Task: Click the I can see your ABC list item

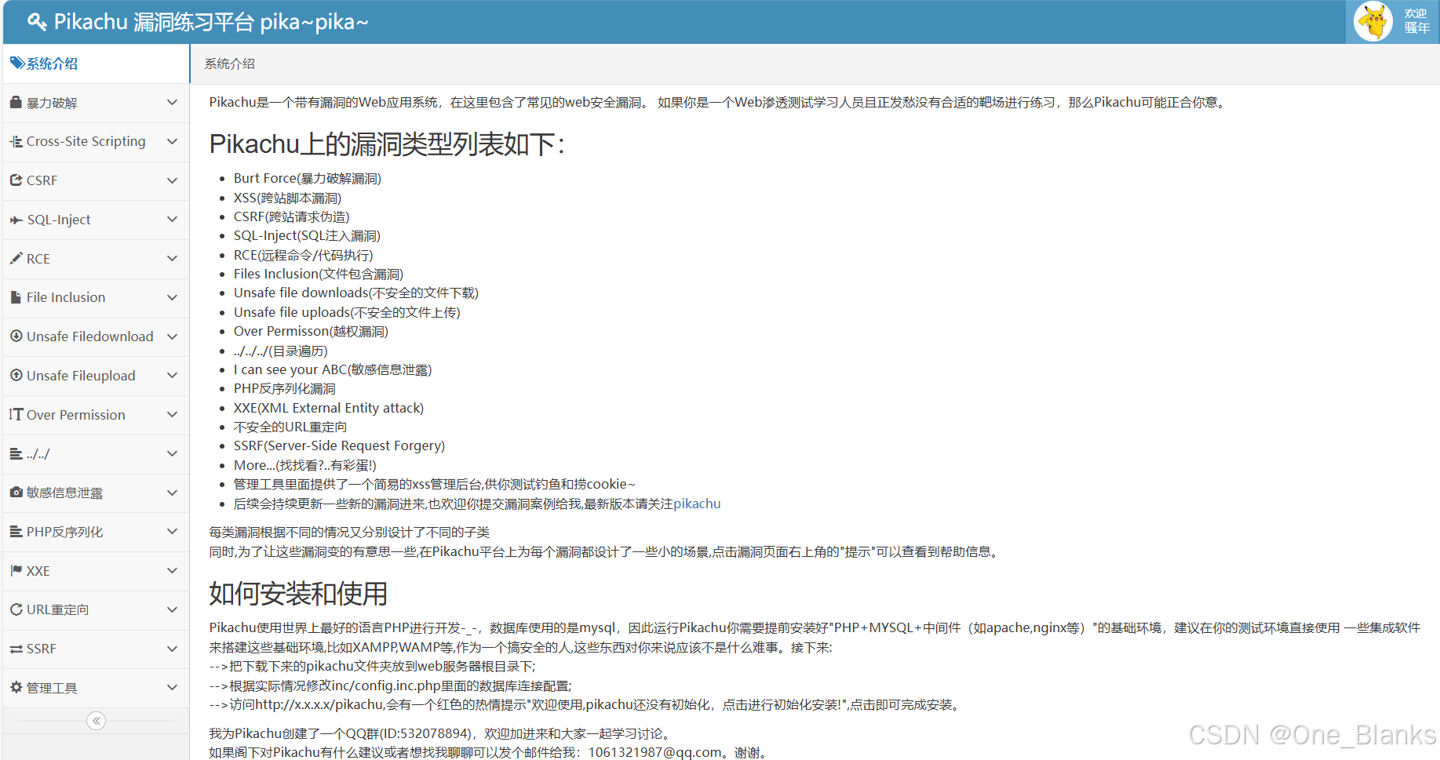Action: 333,369
